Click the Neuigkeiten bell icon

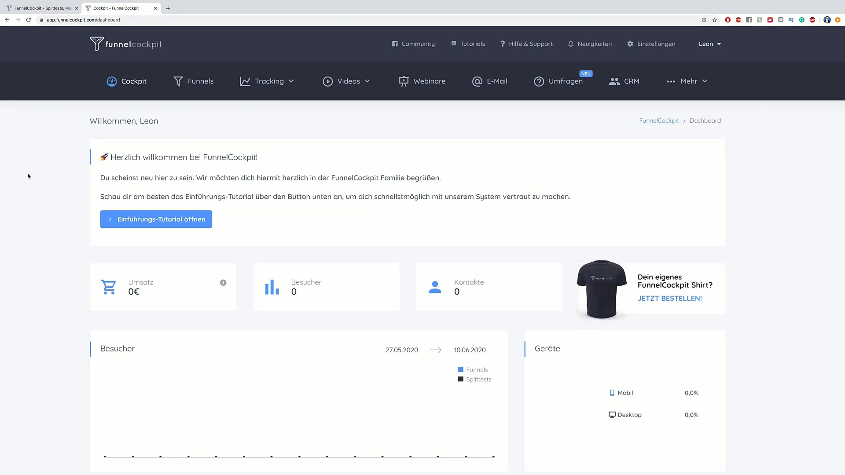pyautogui.click(x=571, y=44)
